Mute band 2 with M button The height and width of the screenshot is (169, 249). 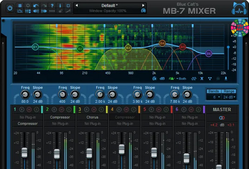(61, 109)
